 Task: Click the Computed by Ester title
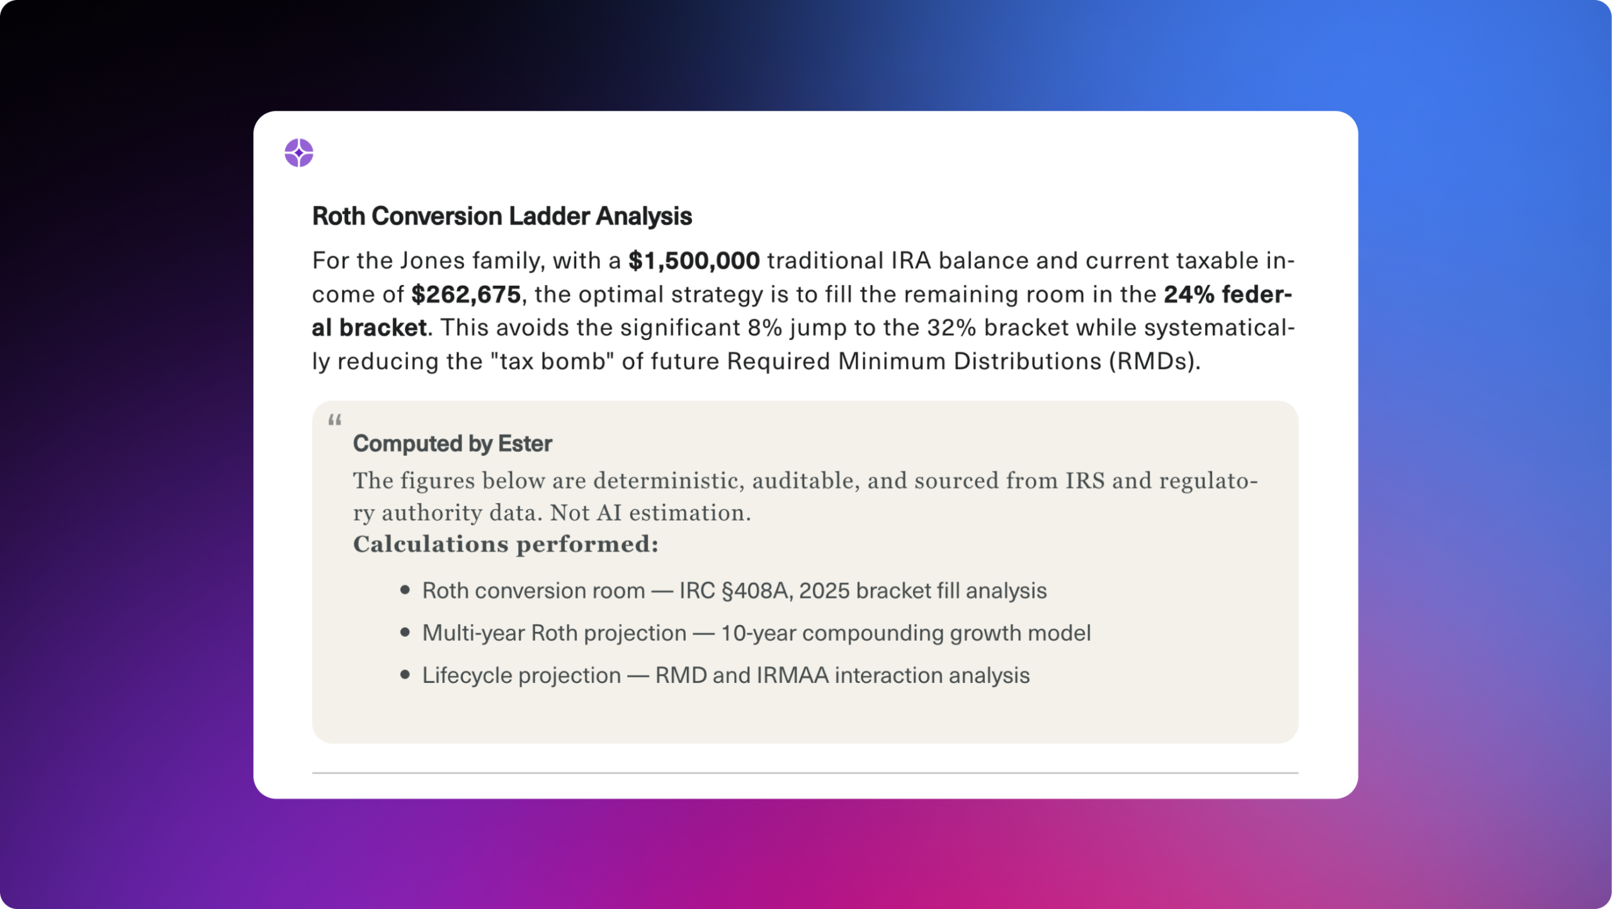coord(452,444)
